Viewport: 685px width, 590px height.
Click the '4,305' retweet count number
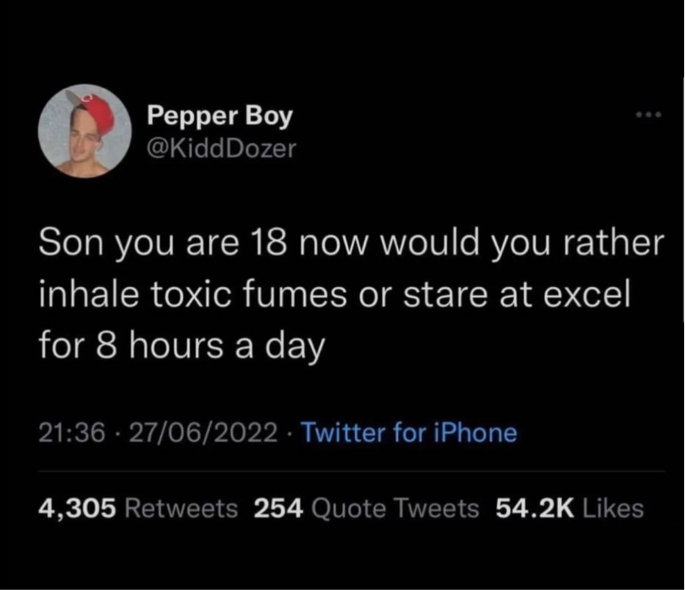(x=77, y=508)
